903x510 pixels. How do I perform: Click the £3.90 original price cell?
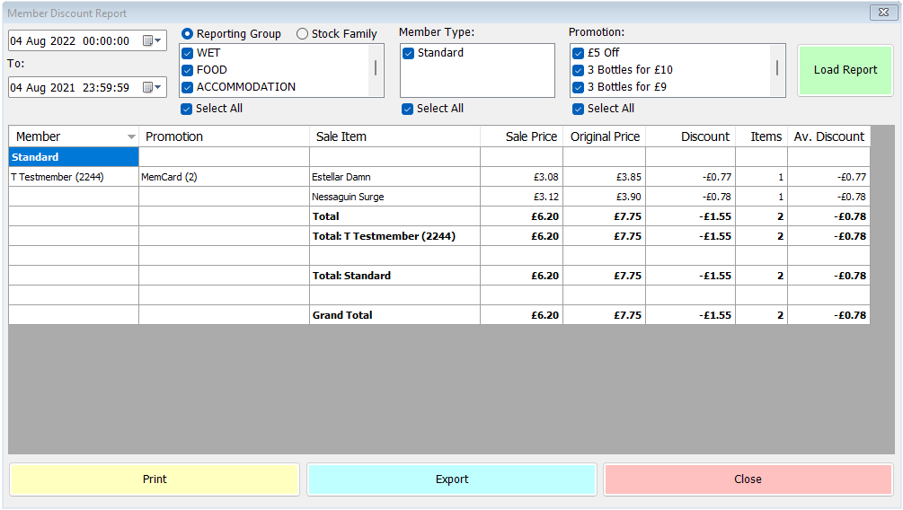604,197
